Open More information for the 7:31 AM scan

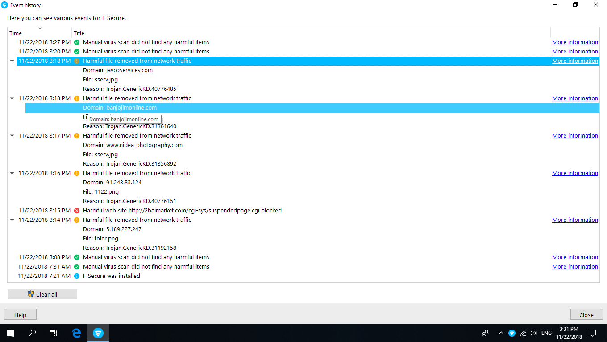(x=575, y=267)
